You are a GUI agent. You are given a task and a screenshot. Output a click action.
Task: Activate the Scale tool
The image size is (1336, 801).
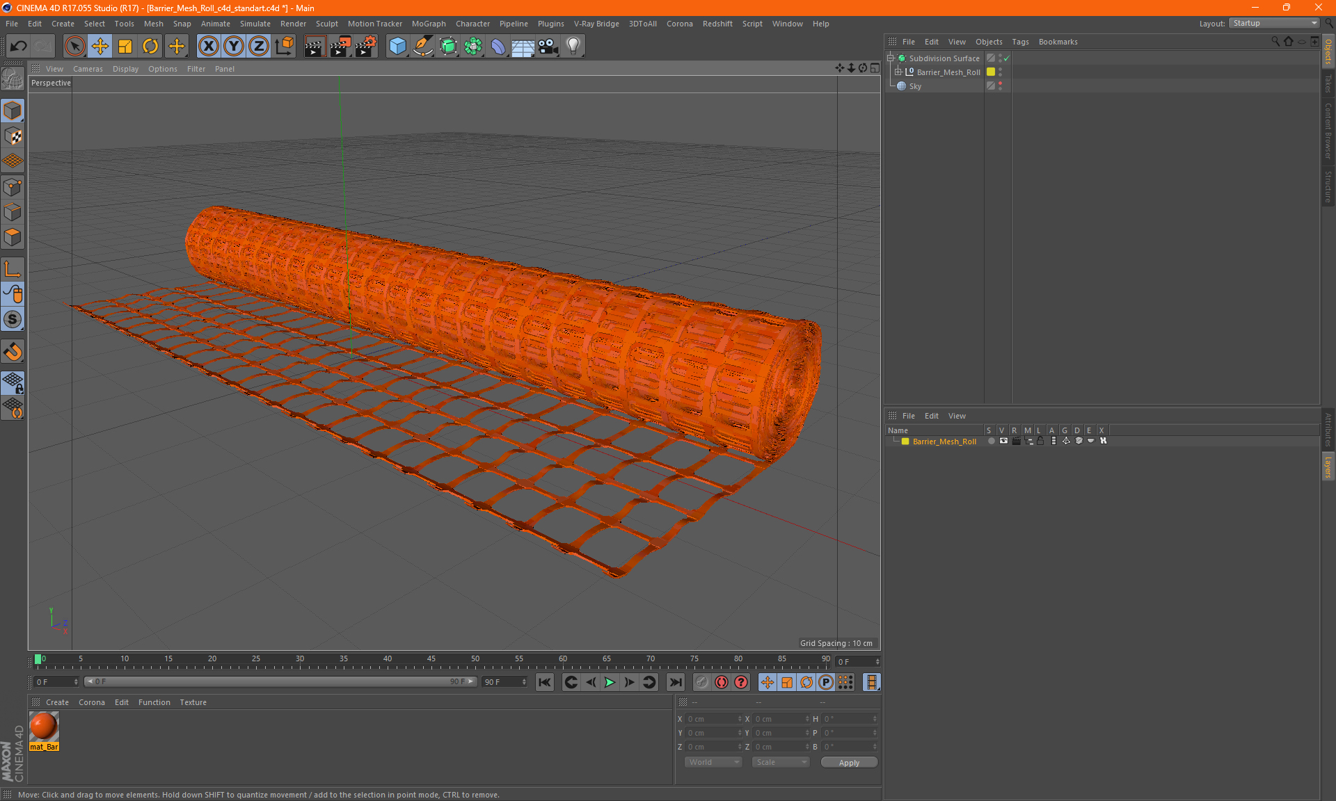tap(125, 47)
